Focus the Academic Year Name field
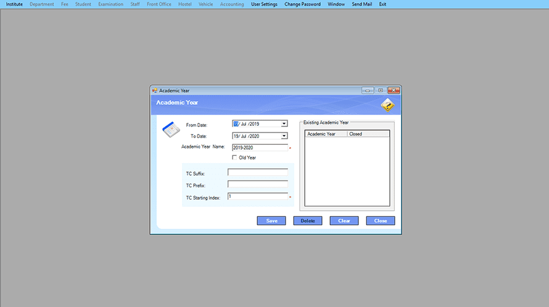The height and width of the screenshot is (307, 549). click(x=260, y=147)
